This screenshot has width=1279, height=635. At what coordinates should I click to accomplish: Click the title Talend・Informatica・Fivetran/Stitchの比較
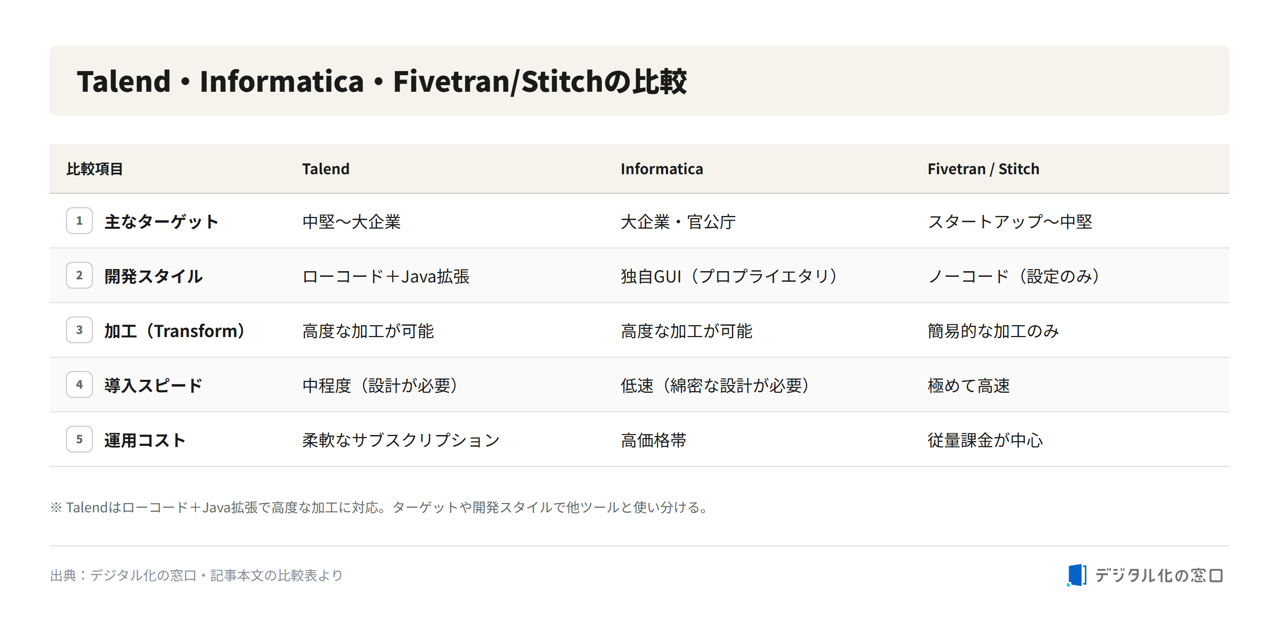(382, 81)
